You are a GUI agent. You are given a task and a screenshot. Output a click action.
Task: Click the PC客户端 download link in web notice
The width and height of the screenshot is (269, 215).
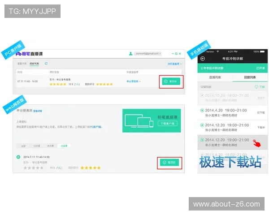96,127
